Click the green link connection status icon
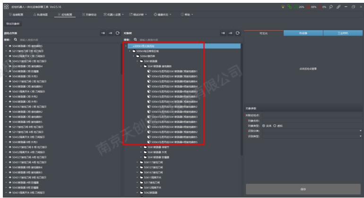 click(289, 7)
